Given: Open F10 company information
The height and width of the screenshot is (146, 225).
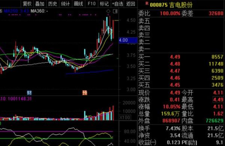Looking at the screenshot, I should click(x=91, y=4).
